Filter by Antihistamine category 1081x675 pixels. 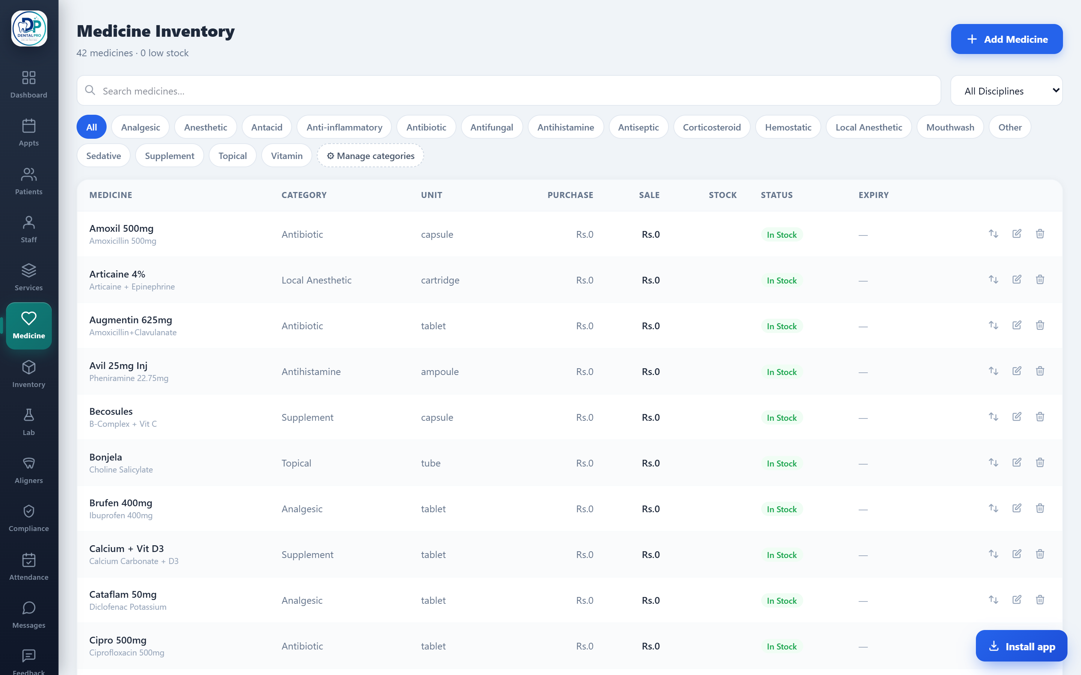(x=566, y=127)
